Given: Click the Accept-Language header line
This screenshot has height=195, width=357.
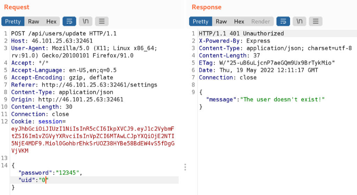Looking at the screenshot, I should coord(64,70).
